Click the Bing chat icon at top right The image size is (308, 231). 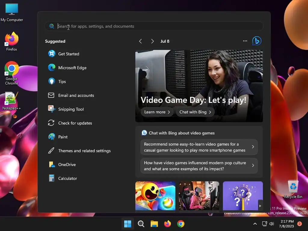point(257,41)
